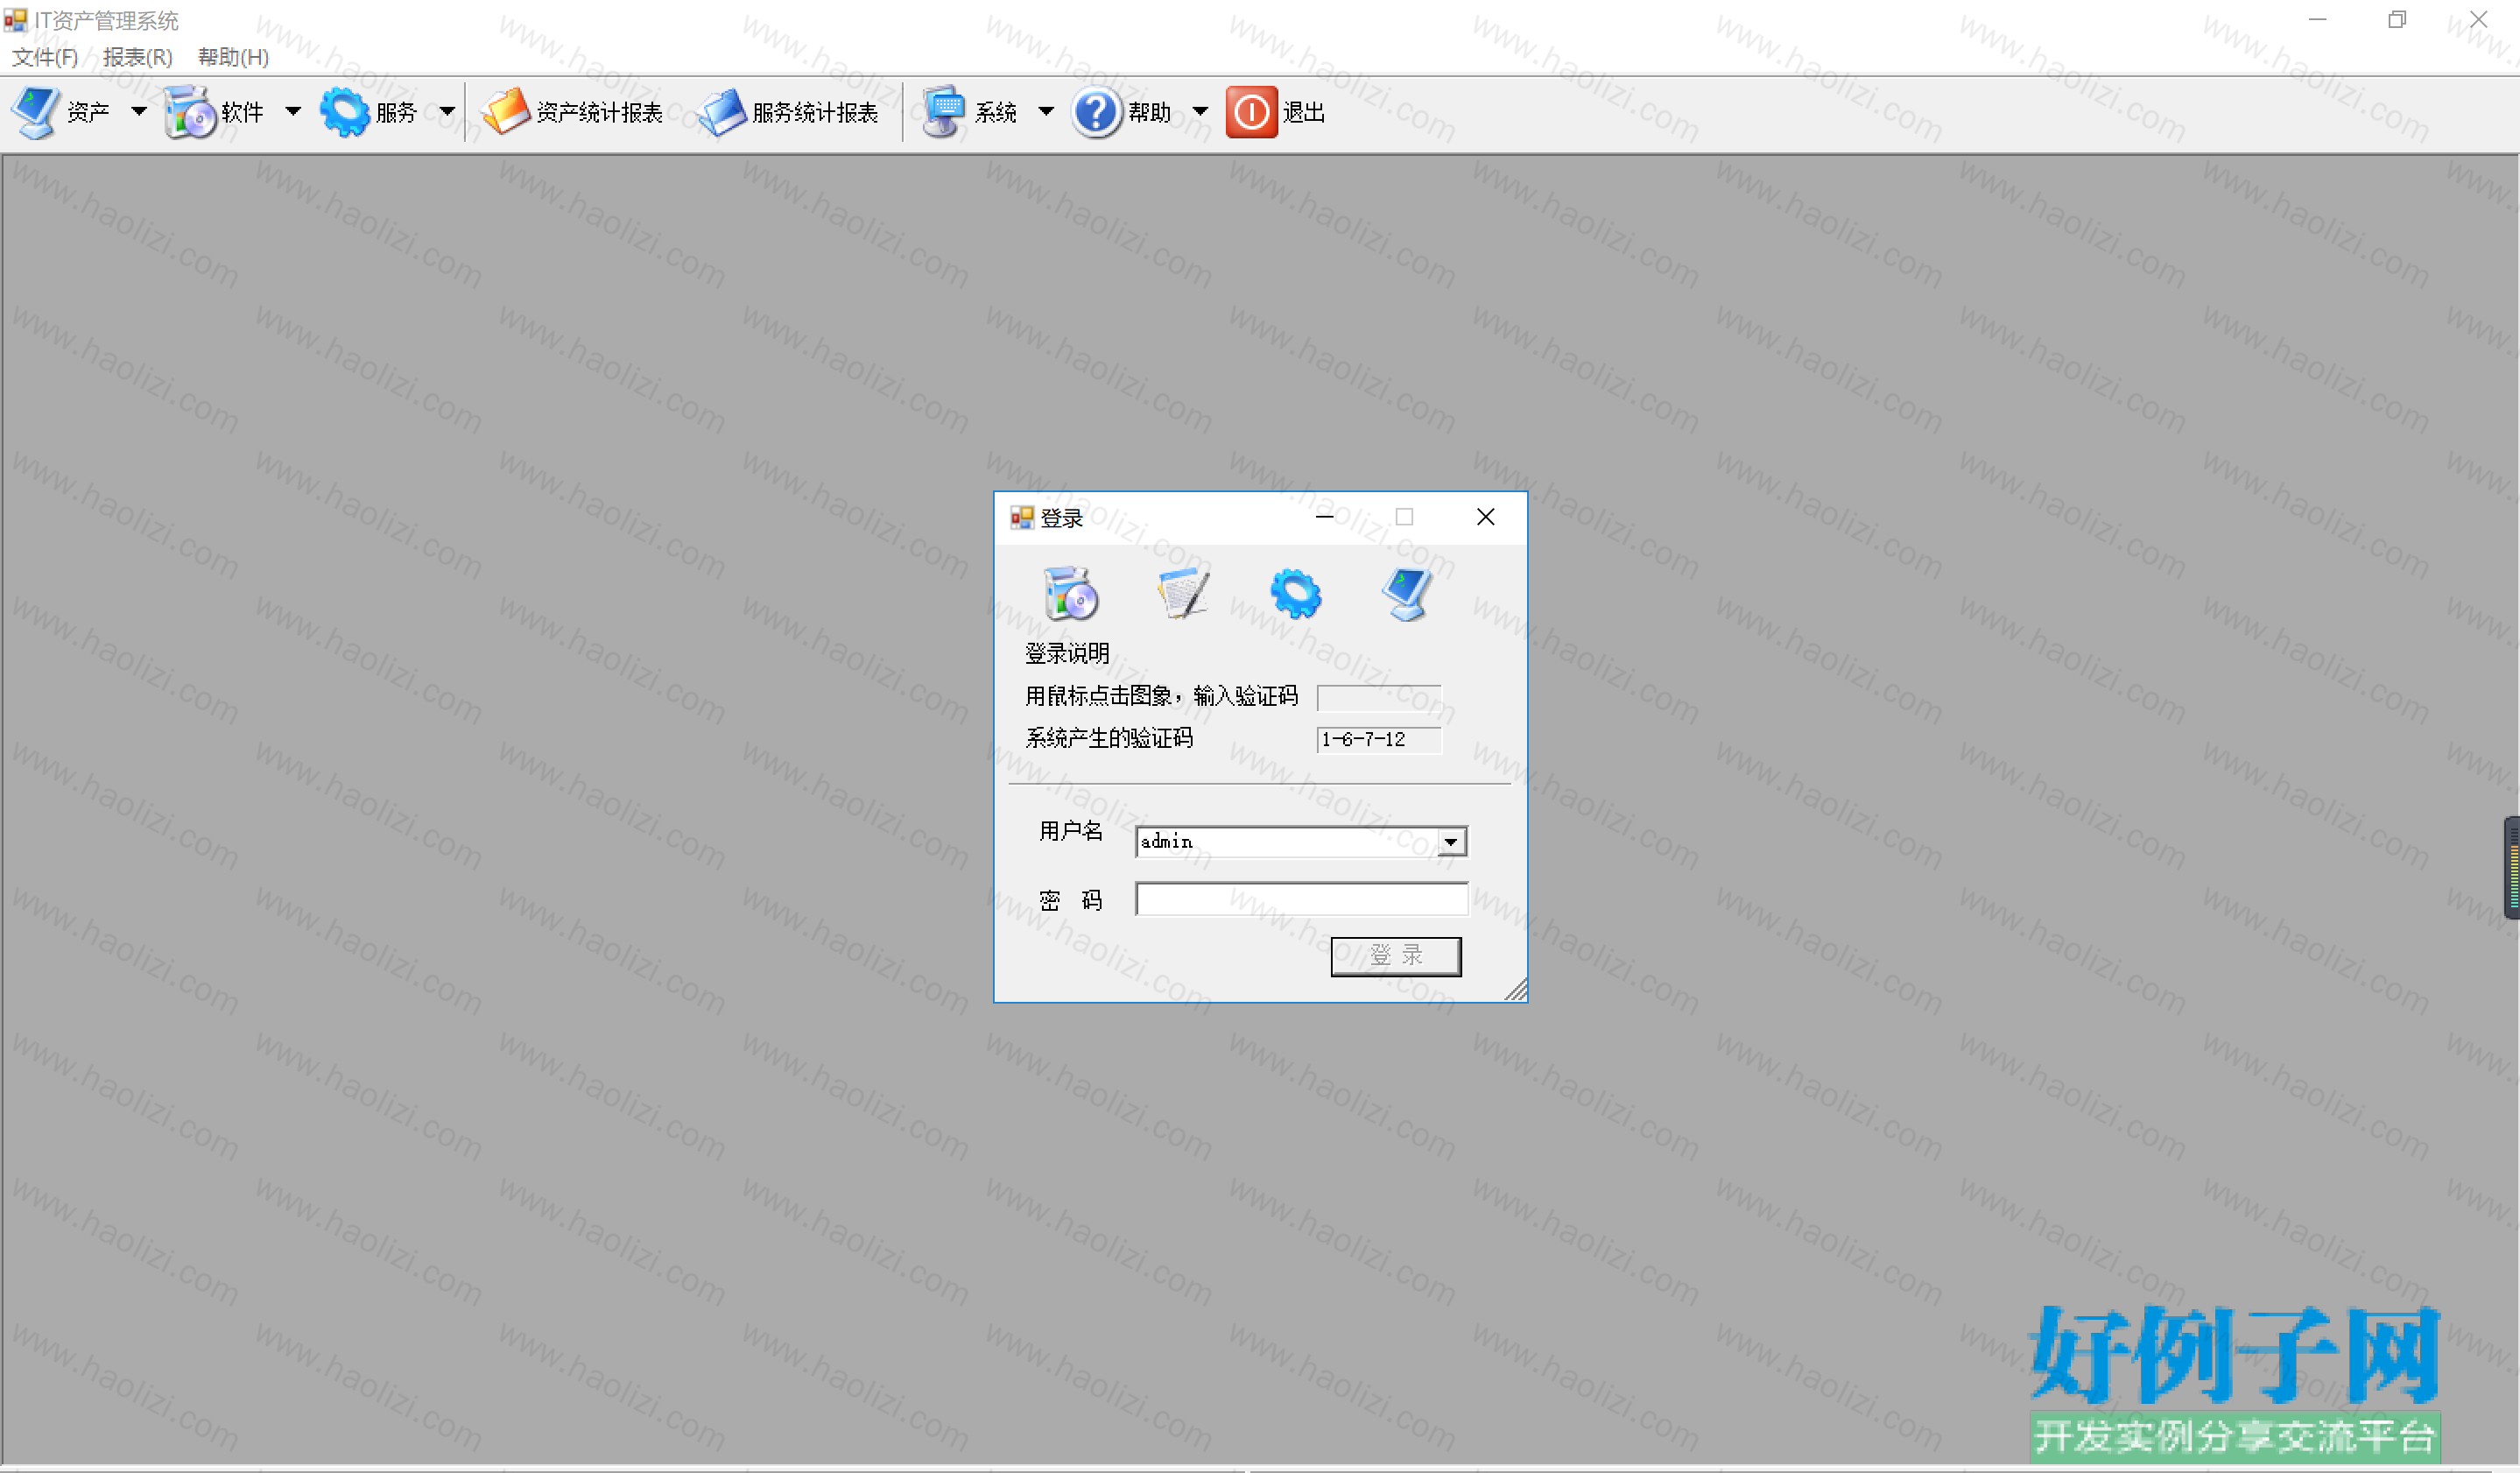This screenshot has width=2520, height=1473.
Task: Click the login dialog title bar icon
Action: pyautogui.click(x=1021, y=517)
